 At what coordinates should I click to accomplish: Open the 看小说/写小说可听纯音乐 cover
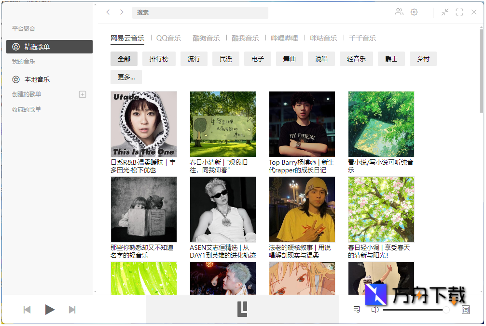tap(381, 124)
